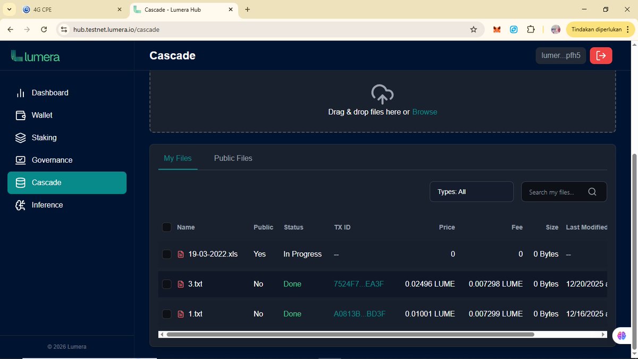The image size is (638, 359).
Task: Click the price 0.02496 LUME
Action: coord(430,284)
